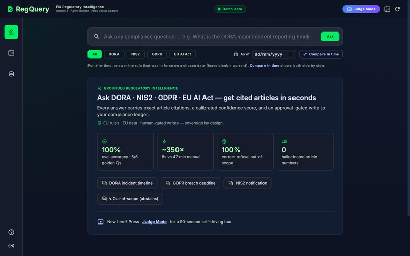Click the Demo data badge

230,9
